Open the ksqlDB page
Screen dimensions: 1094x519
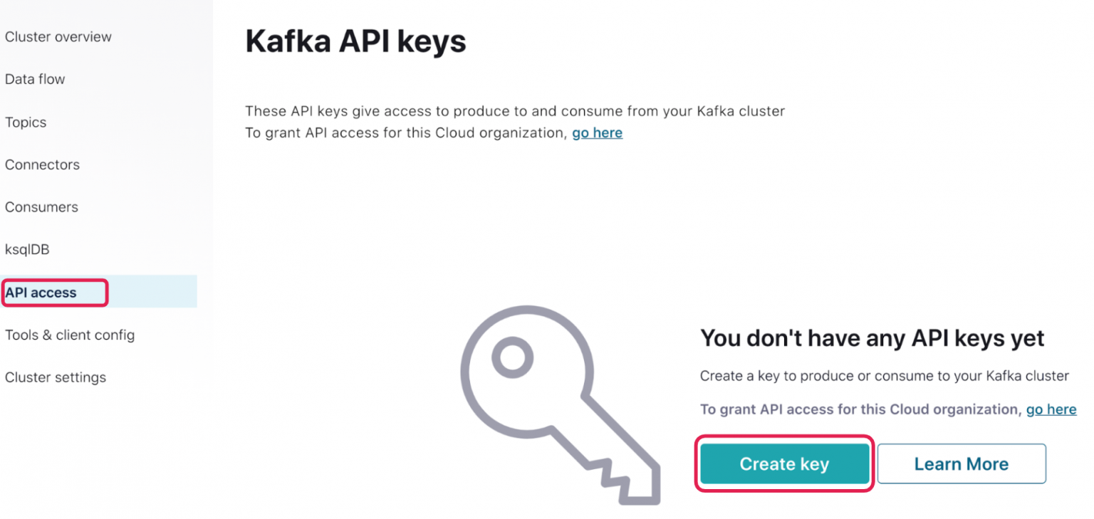[x=27, y=250]
